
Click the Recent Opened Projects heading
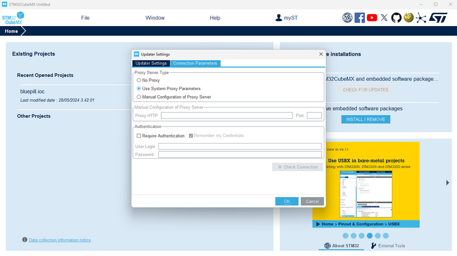pos(45,75)
